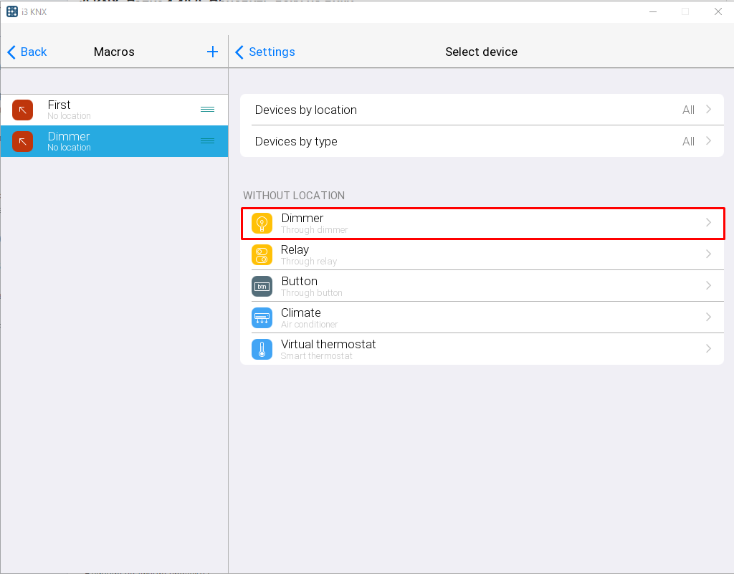Click the First macro red arrow icon

click(22, 110)
